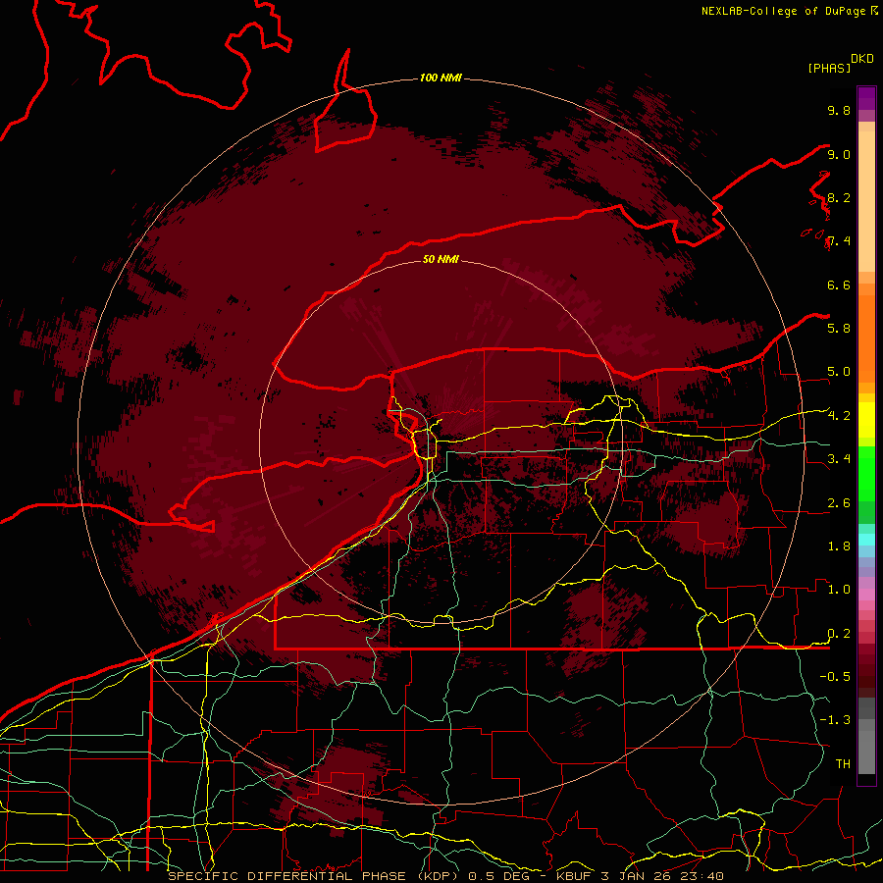Screen dimensions: 883x883
Task: Click the TH threshold legend label
Action: 843,763
